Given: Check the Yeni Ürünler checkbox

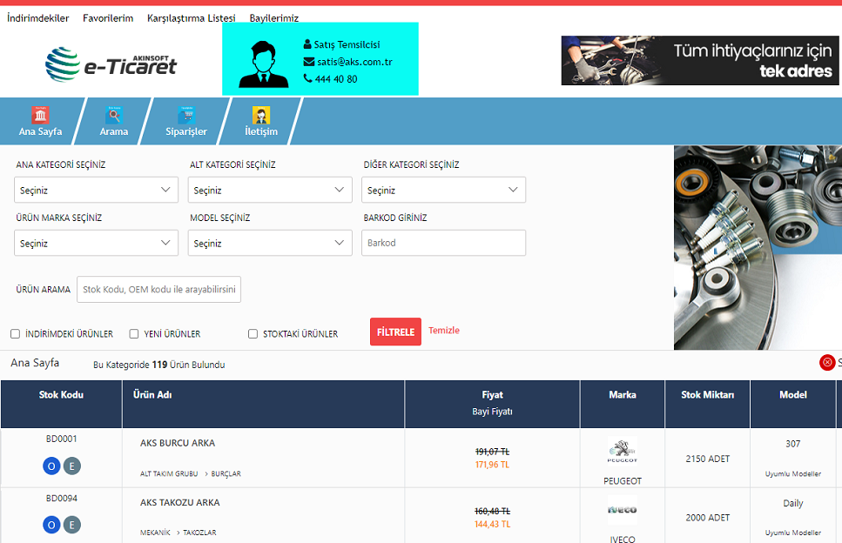Looking at the screenshot, I should [x=134, y=333].
